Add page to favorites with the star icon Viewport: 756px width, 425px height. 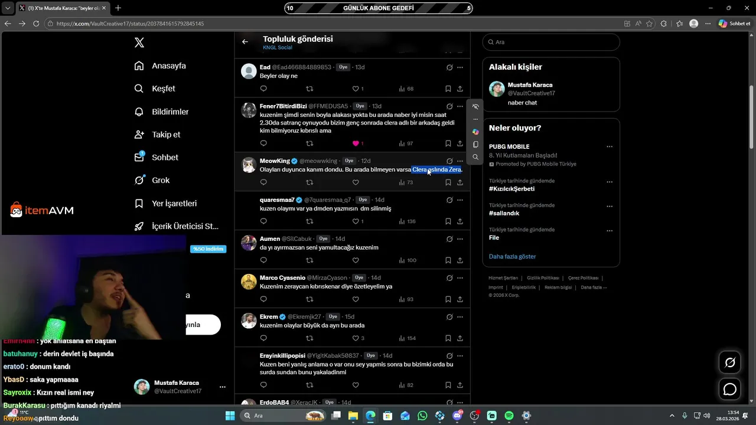click(650, 24)
